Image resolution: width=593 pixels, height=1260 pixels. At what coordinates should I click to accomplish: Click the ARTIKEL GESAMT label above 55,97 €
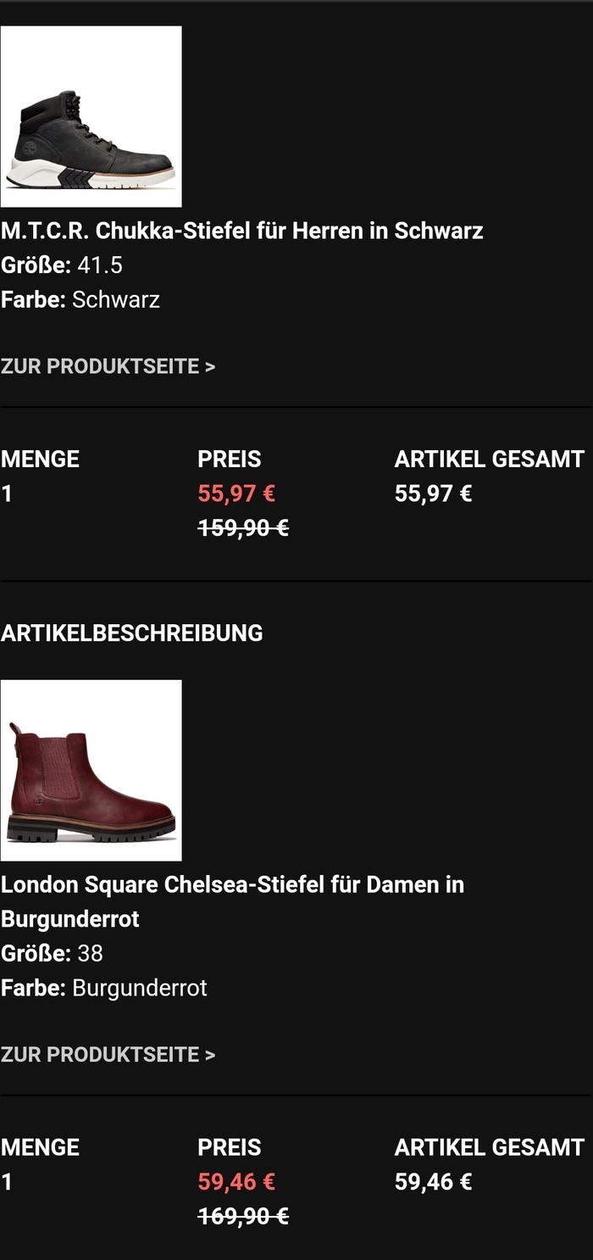pos(489,460)
